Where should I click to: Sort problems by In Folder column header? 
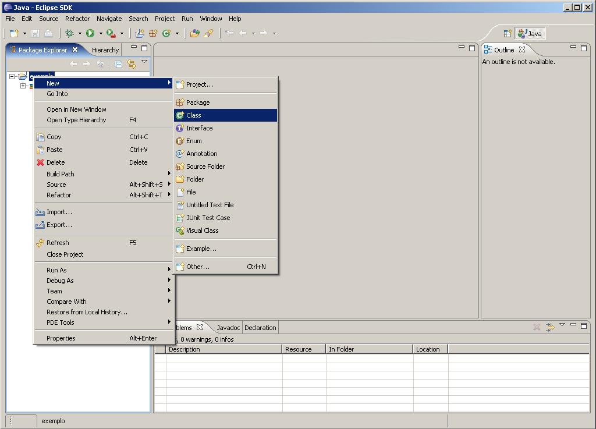point(369,349)
